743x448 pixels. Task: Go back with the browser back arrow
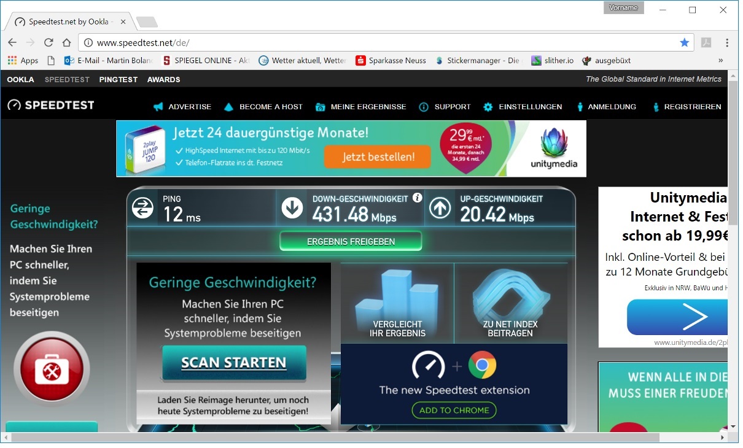tap(12, 42)
